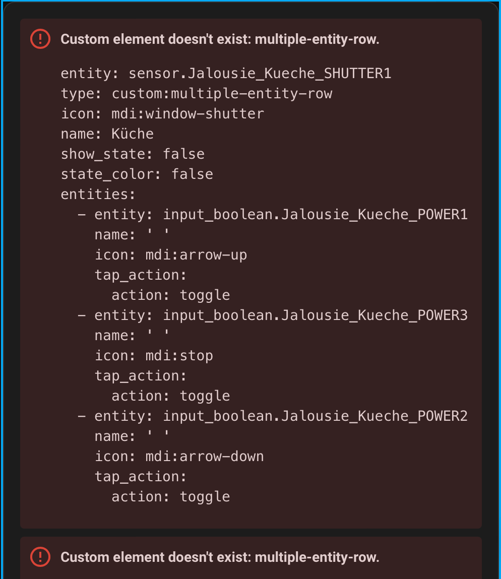
Task: Click the icon mdi:arrow-down line
Action: pyautogui.click(x=179, y=457)
